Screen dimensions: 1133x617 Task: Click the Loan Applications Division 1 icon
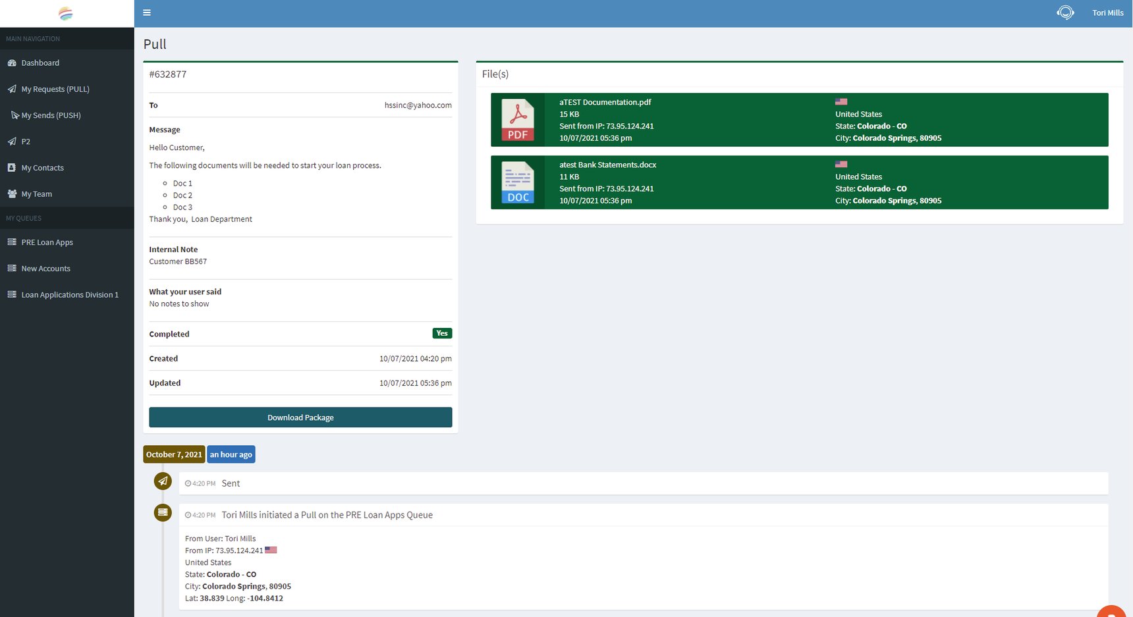(x=12, y=294)
